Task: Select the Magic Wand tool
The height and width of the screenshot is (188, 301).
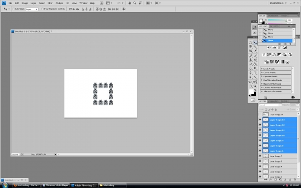Action: (x=255, y=47)
